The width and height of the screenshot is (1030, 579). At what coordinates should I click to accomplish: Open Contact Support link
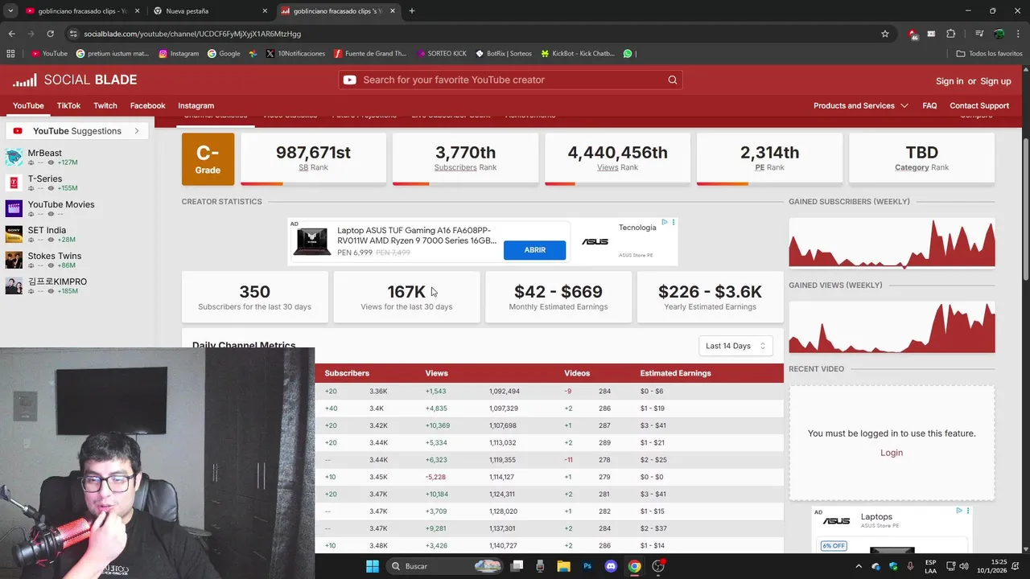pos(979,105)
